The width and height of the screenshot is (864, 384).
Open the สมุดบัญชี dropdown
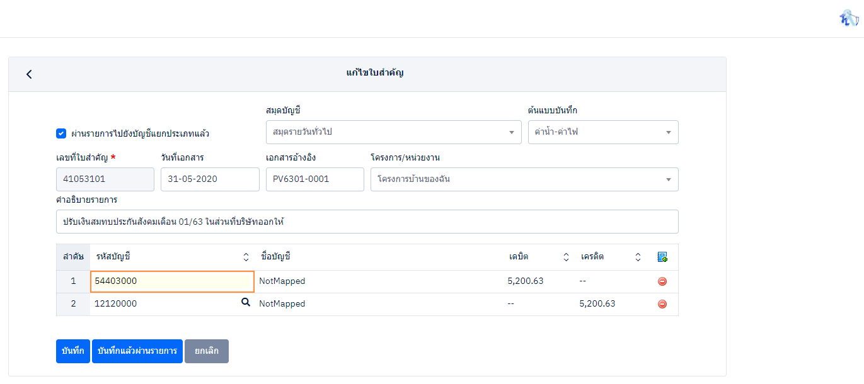click(393, 132)
